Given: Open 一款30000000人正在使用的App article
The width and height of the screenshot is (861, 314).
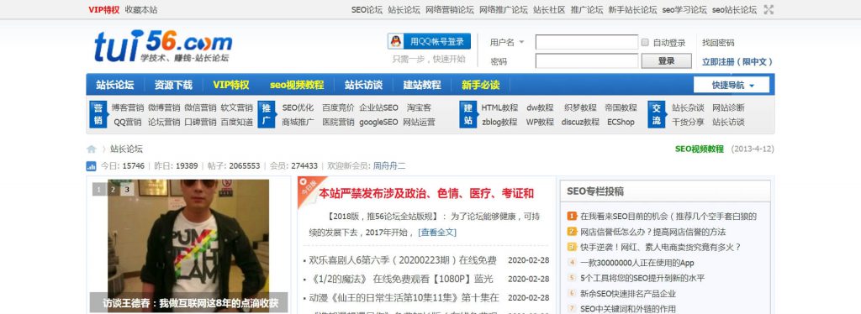Looking at the screenshot, I should (x=637, y=263).
